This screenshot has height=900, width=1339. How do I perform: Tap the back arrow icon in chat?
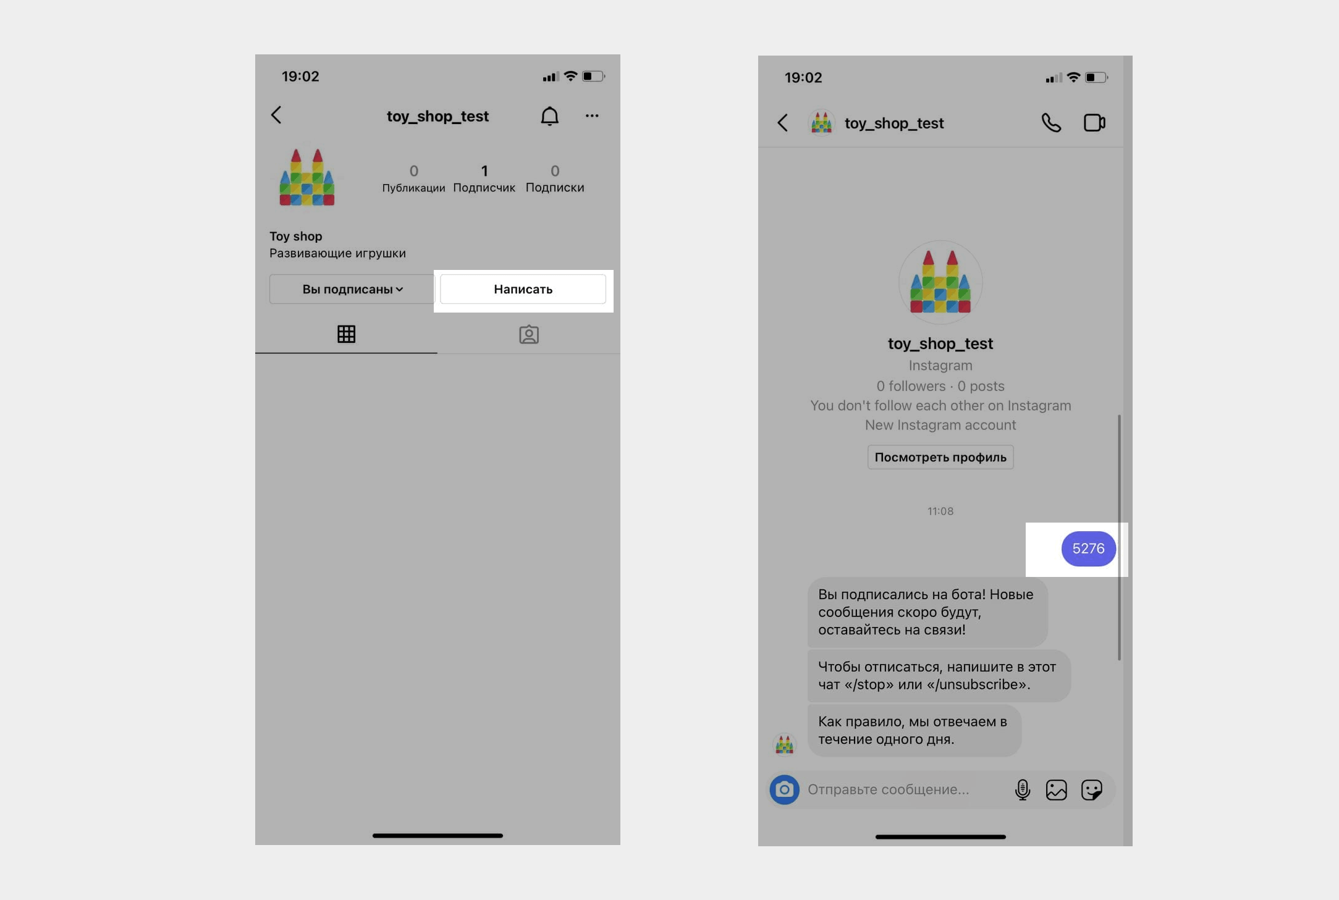pyautogui.click(x=782, y=122)
